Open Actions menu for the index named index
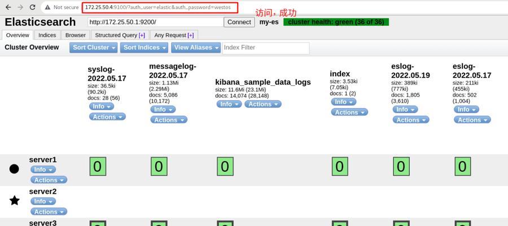This screenshot has width=508, height=226. [x=349, y=112]
